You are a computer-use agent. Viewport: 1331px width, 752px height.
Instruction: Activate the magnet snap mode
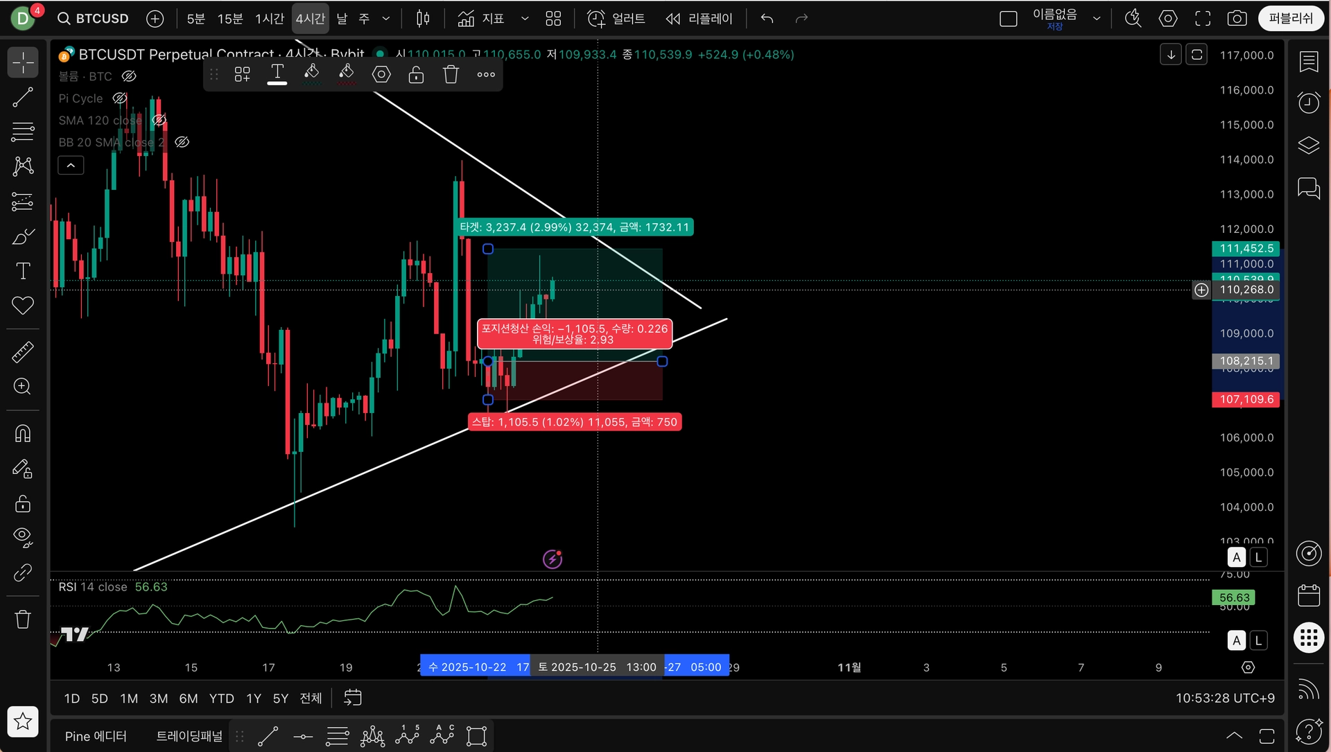click(x=23, y=434)
